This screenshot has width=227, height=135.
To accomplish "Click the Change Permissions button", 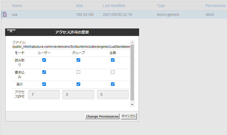I will coord(102,116).
